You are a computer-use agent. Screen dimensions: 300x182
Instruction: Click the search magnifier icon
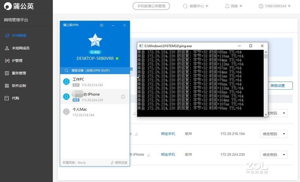click(66, 71)
